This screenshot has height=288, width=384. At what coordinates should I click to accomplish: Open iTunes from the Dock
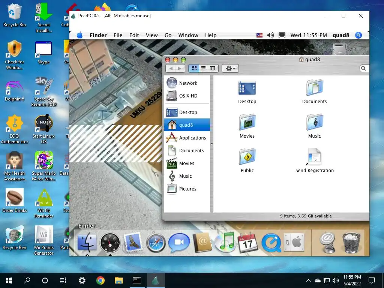pos(225,242)
